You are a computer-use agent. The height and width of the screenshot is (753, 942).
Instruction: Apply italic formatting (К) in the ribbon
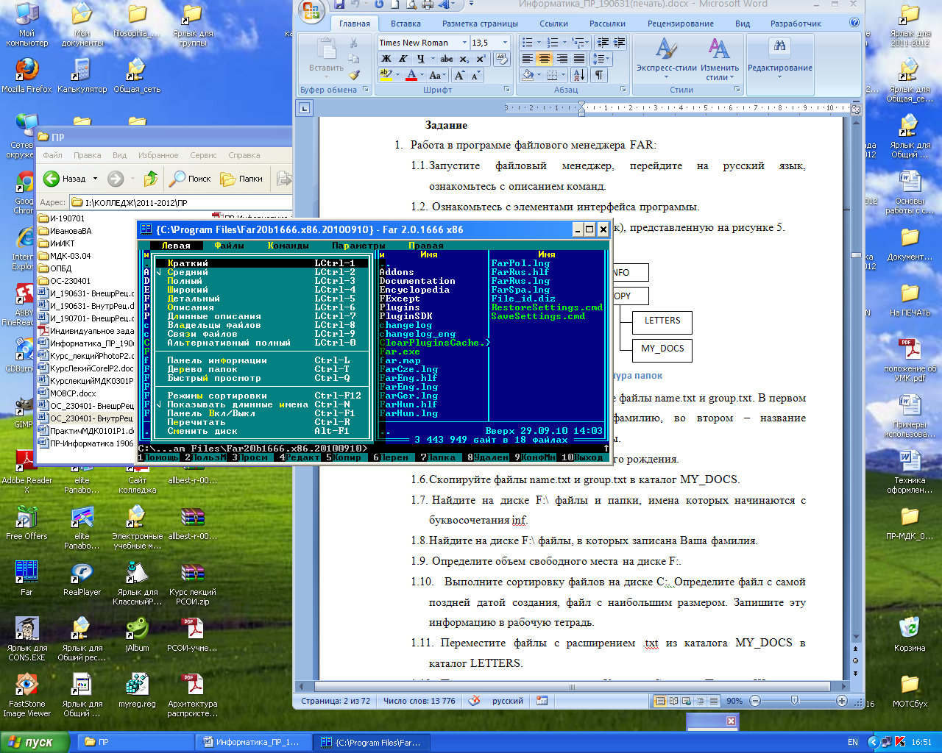click(x=403, y=59)
